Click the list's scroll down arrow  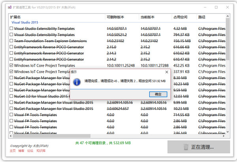(x=228, y=132)
